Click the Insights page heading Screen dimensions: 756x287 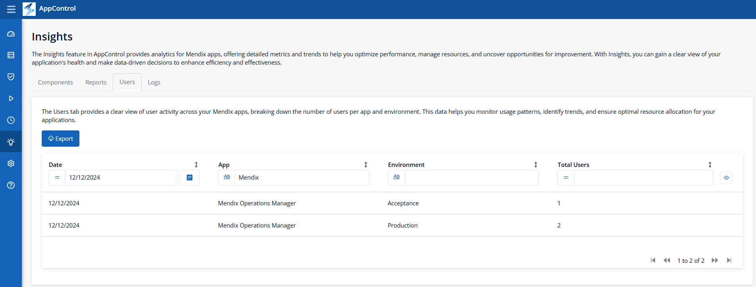pos(52,37)
